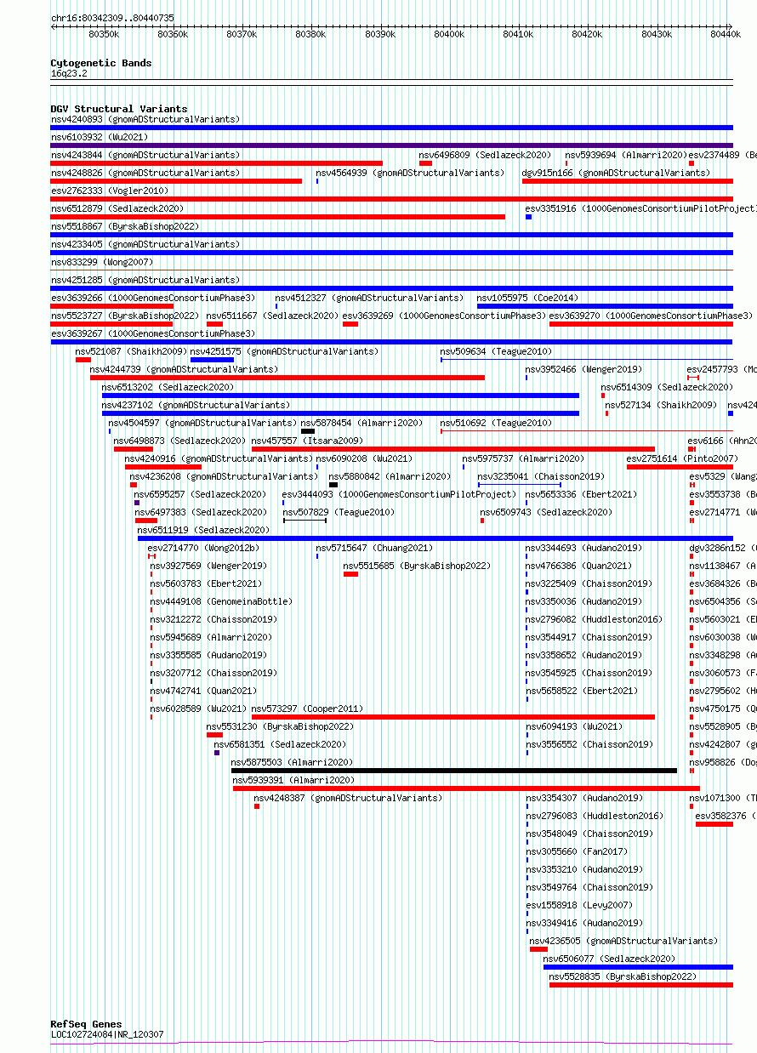Select esv3444093 1000Genomes pilot label
This screenshot has height=1053, width=757.
pyautogui.click(x=399, y=494)
